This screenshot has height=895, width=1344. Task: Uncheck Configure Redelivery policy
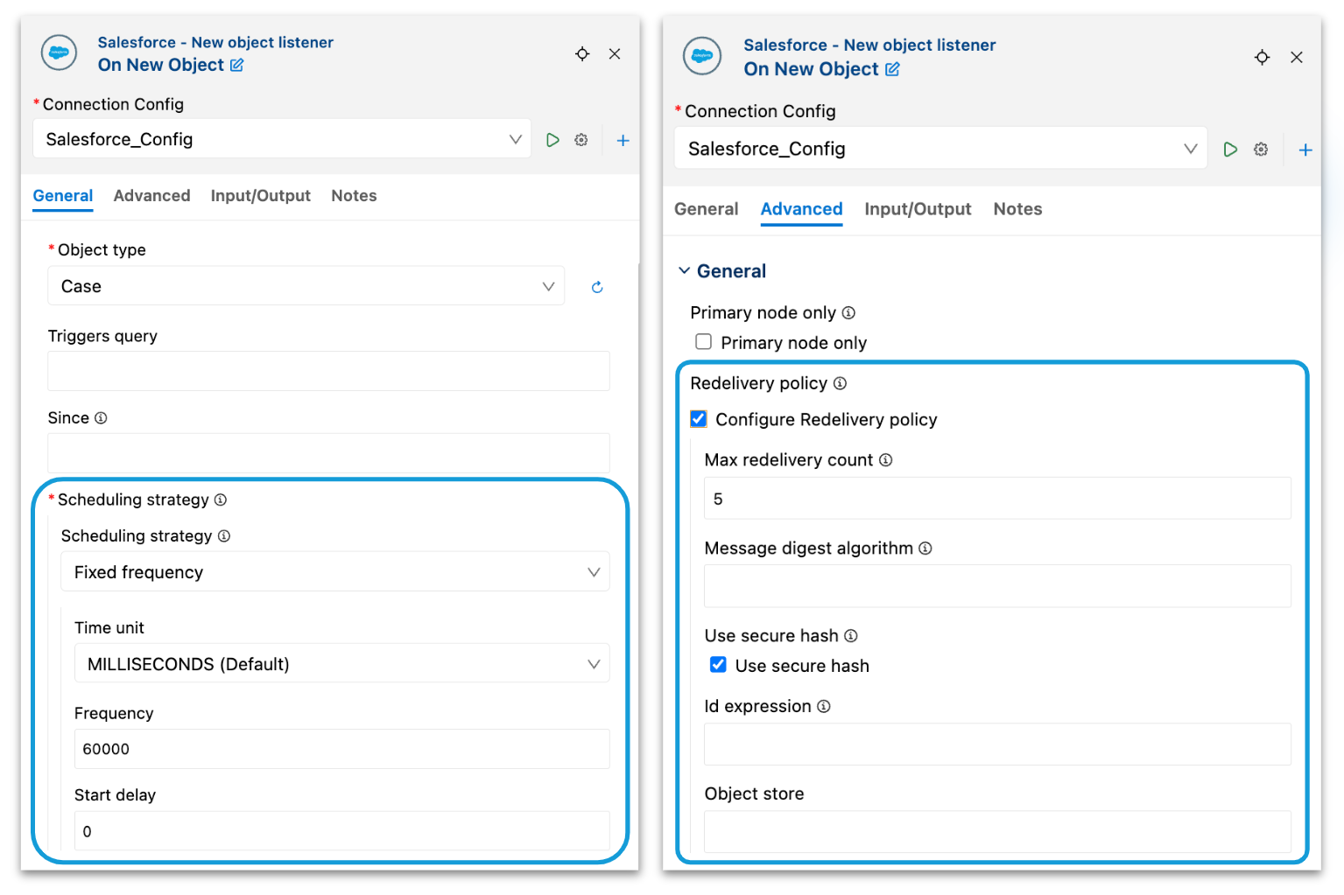(x=699, y=419)
